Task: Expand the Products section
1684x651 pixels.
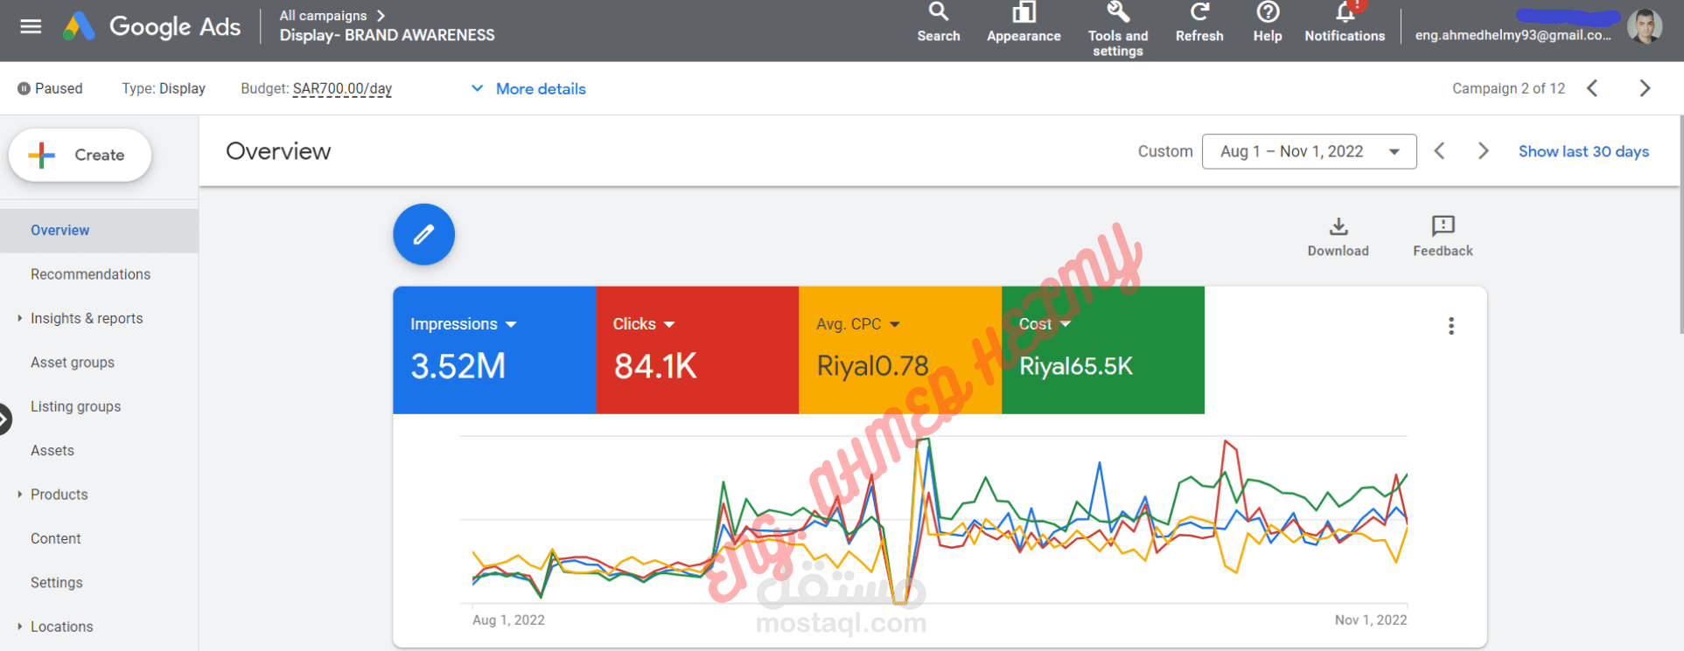Action: click(x=19, y=495)
